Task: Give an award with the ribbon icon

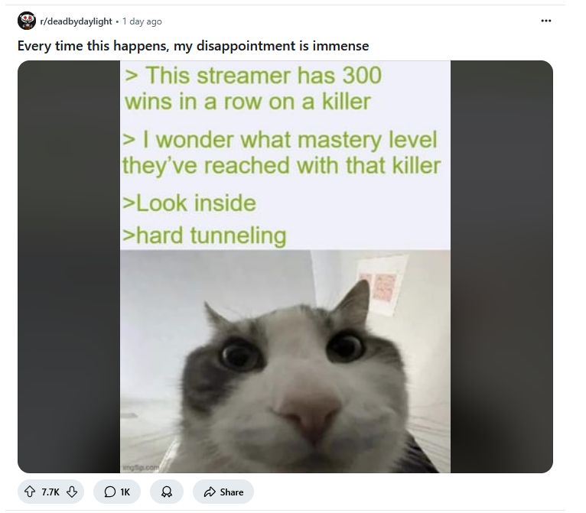Action: [x=167, y=492]
